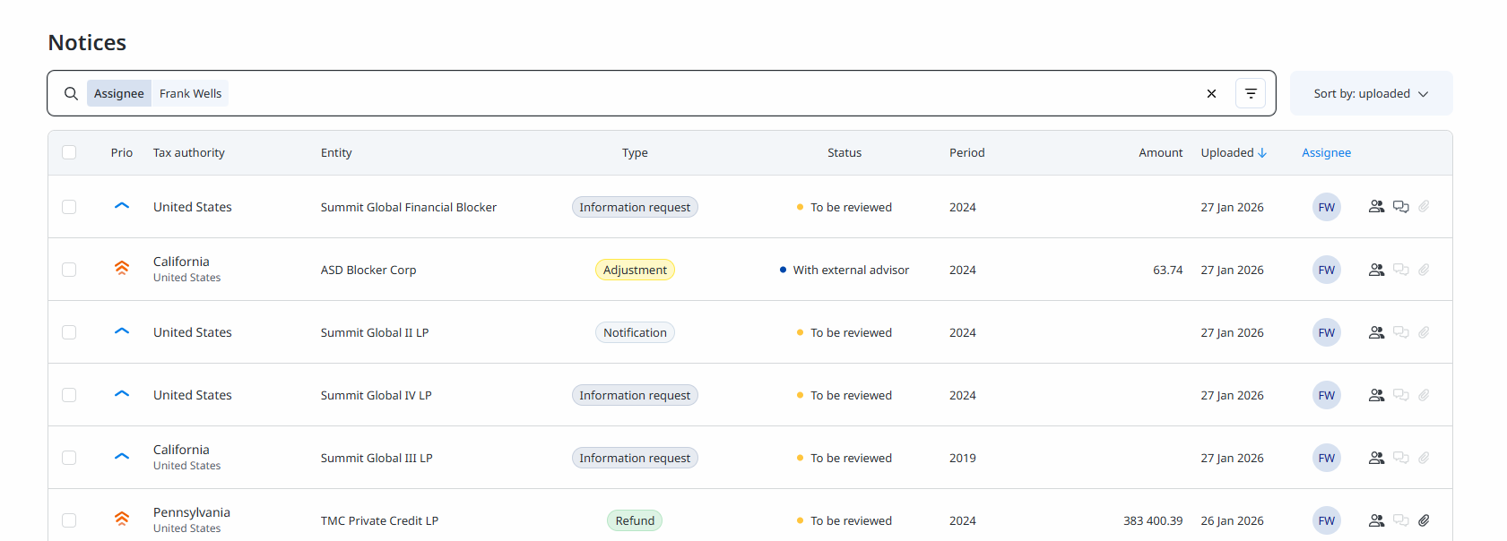Select the Summit Global IV LP row checkbox

69,395
